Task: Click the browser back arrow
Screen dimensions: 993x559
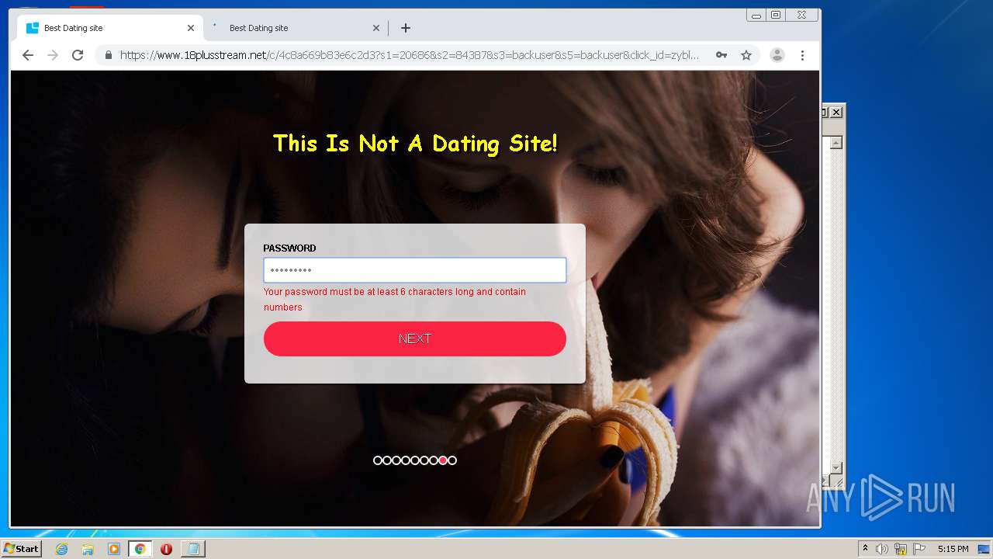Action: click(28, 55)
